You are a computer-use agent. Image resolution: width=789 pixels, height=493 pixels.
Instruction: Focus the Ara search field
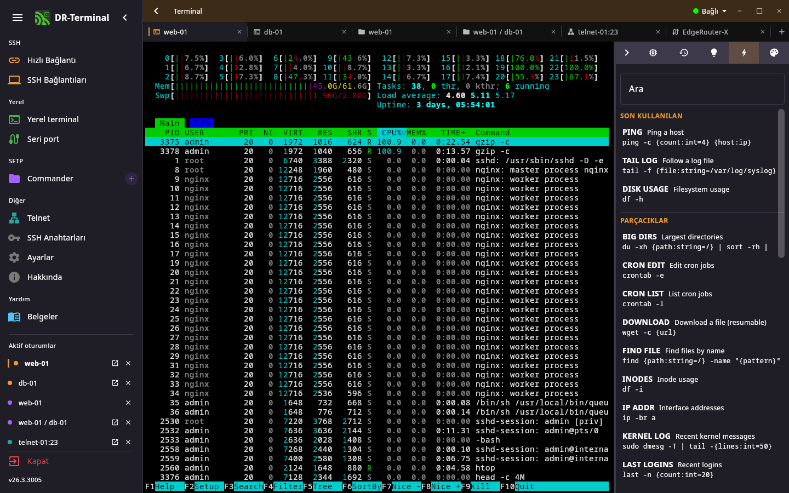(702, 89)
